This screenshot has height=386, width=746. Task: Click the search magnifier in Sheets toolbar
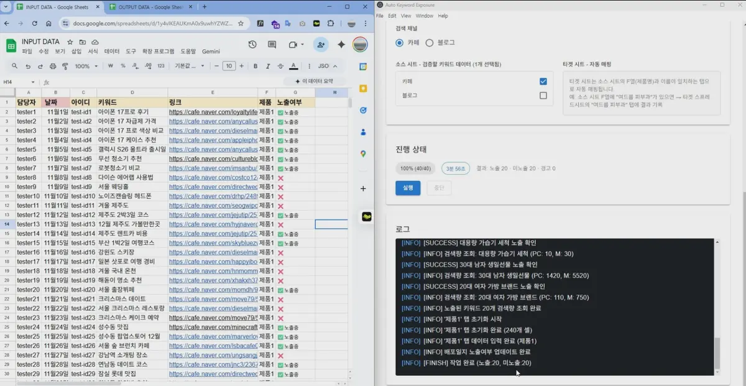point(15,66)
